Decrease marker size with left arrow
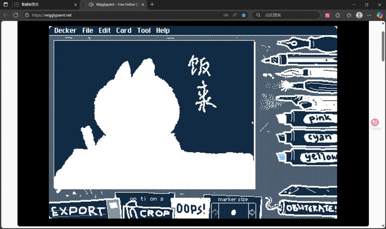Viewport: 386px width, 229px height. click(215, 212)
